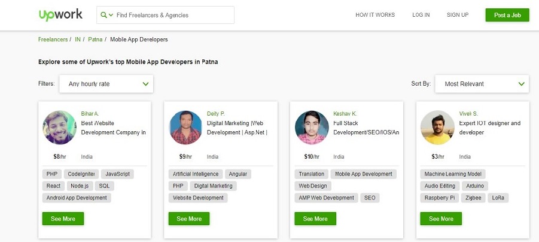
Task: Select the SEO skill tag
Action: pyautogui.click(x=370, y=198)
